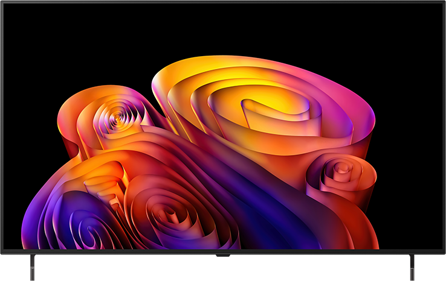This screenshot has width=446, height=281.
Task: Click the black area right of pink spiral
Action: (x=410, y=176)
